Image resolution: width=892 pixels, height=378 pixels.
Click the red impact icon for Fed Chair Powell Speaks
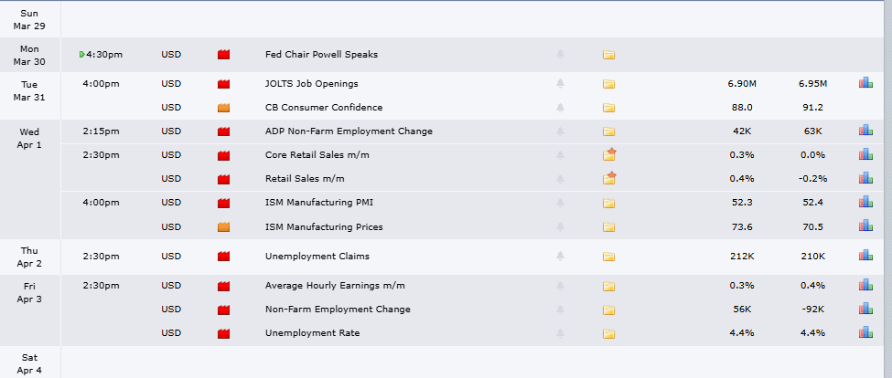(x=223, y=55)
